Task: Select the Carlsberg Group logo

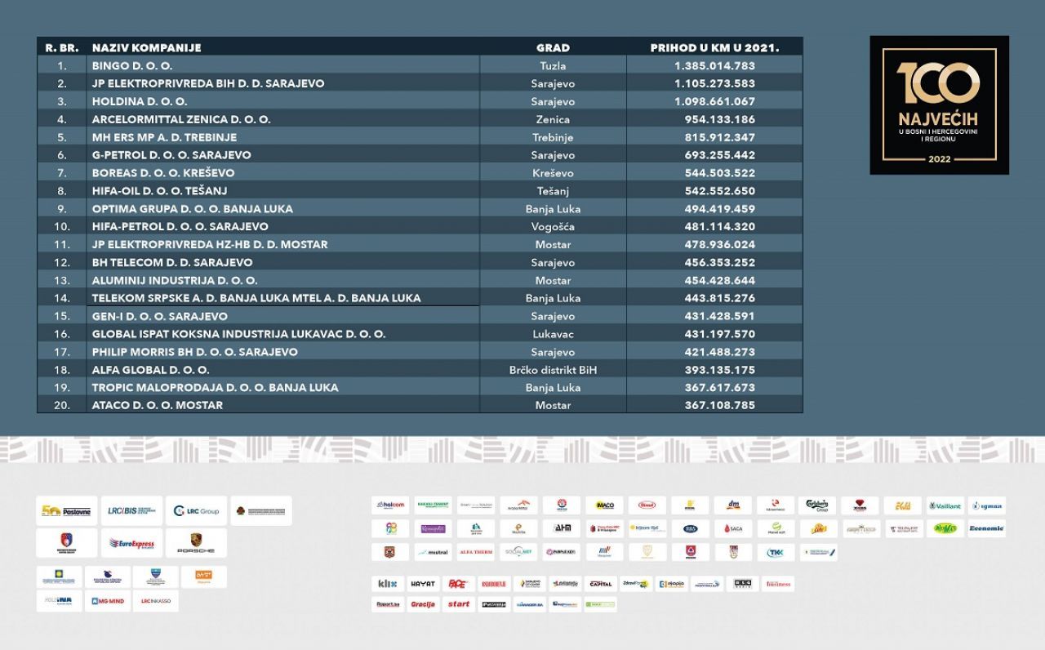Action: coord(817,505)
